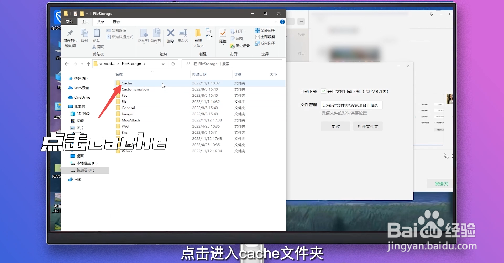Click Open in the ribbon

238,31
